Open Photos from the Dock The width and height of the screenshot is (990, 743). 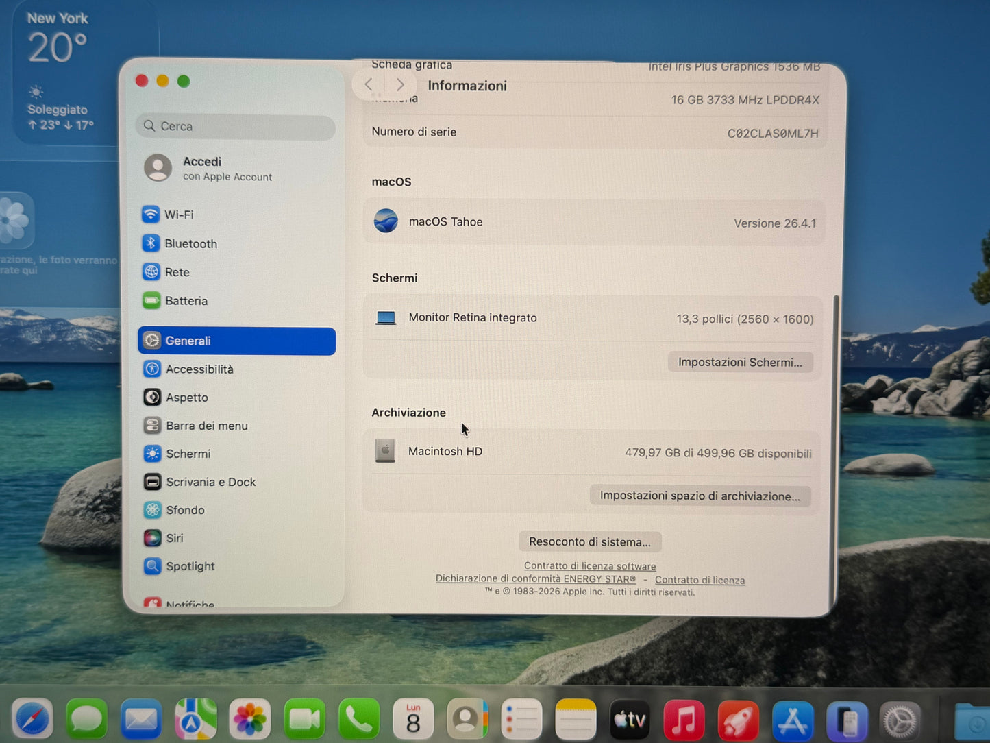249,719
